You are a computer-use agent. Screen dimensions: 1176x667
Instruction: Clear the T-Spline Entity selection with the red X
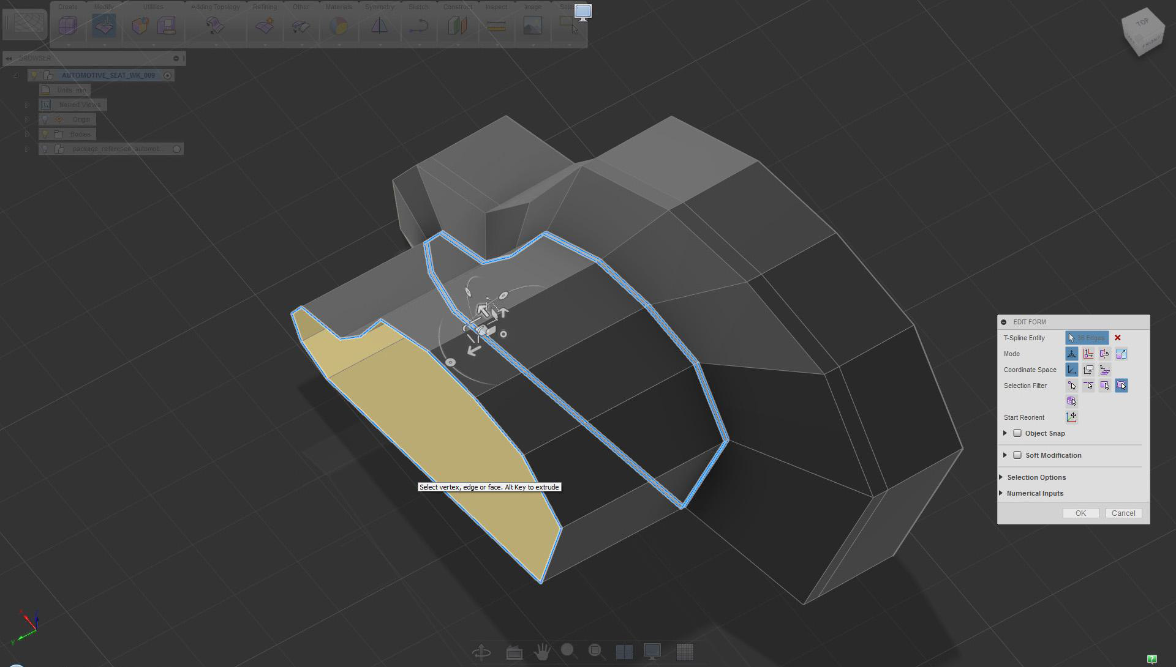pyautogui.click(x=1117, y=338)
